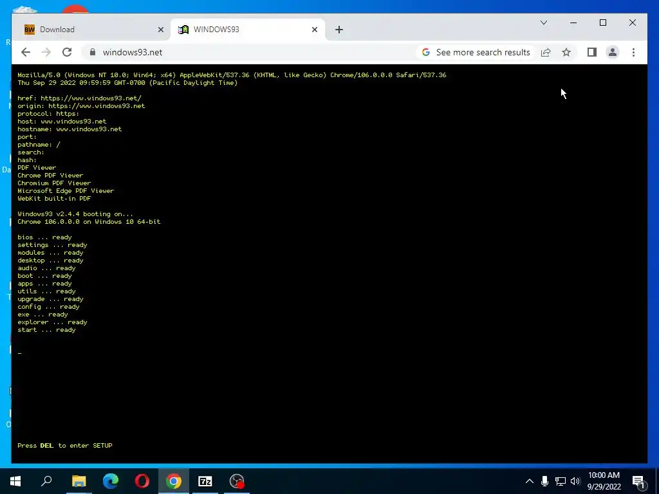The width and height of the screenshot is (659, 494).
Task: Show hidden system tray icons
Action: click(530, 481)
